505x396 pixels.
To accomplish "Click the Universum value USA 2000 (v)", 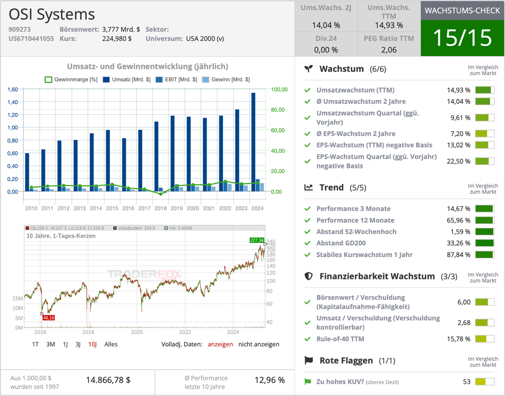I will (205, 39).
